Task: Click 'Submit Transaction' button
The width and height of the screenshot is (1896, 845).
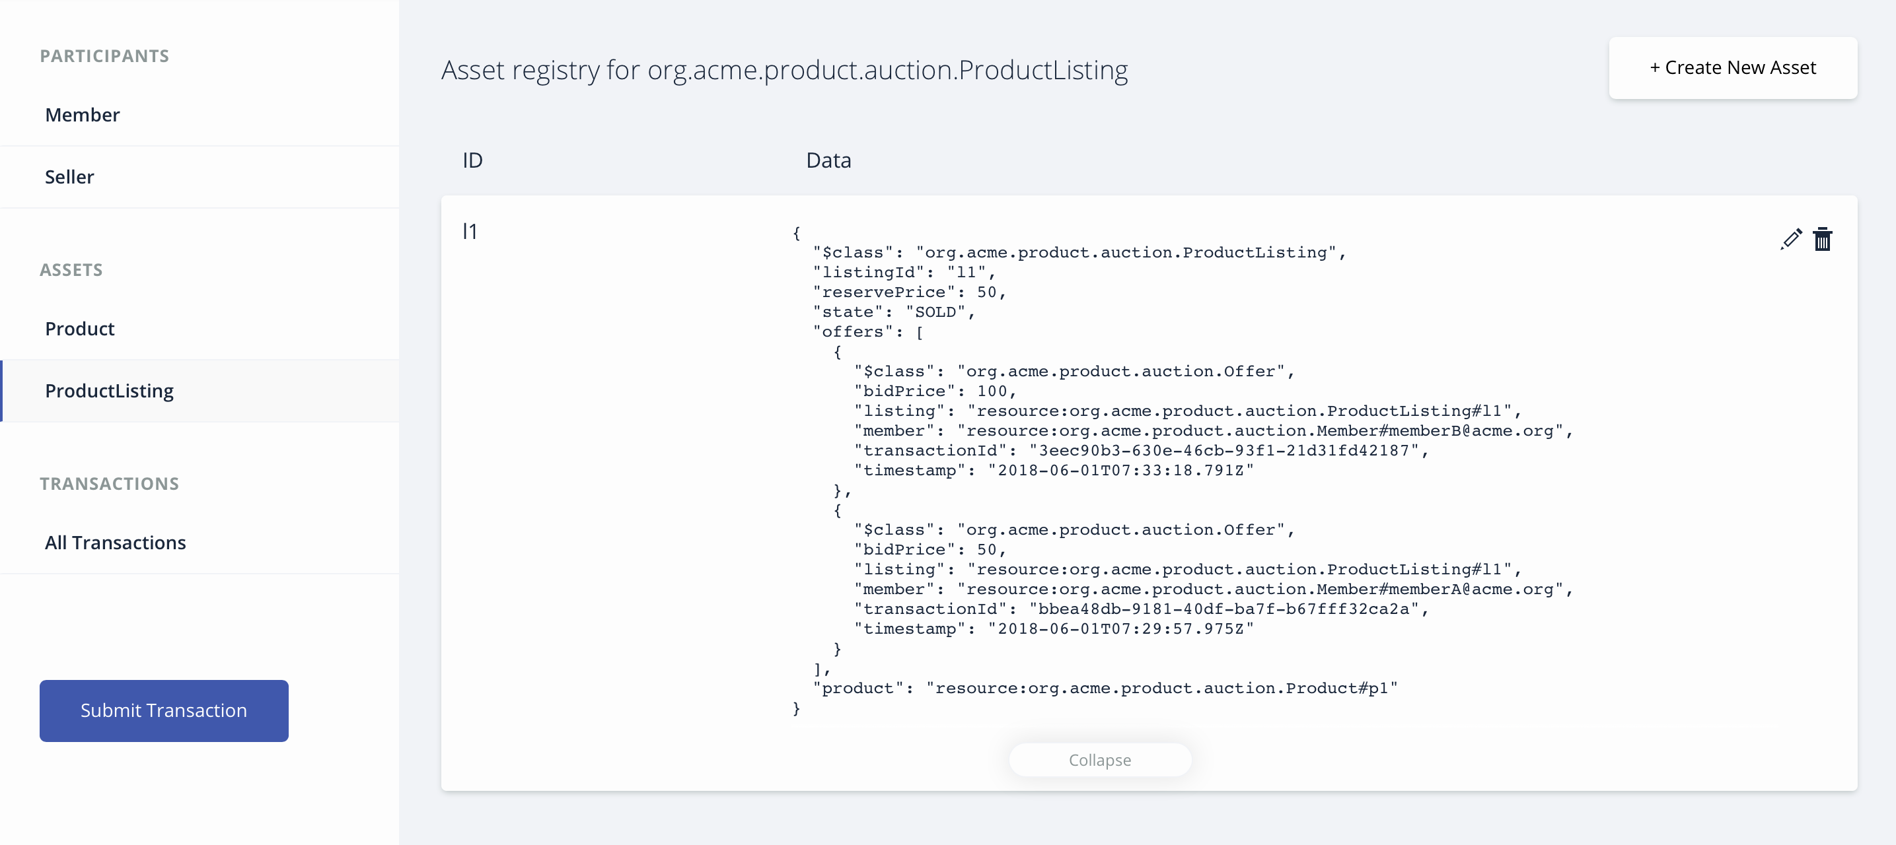Action: [163, 711]
